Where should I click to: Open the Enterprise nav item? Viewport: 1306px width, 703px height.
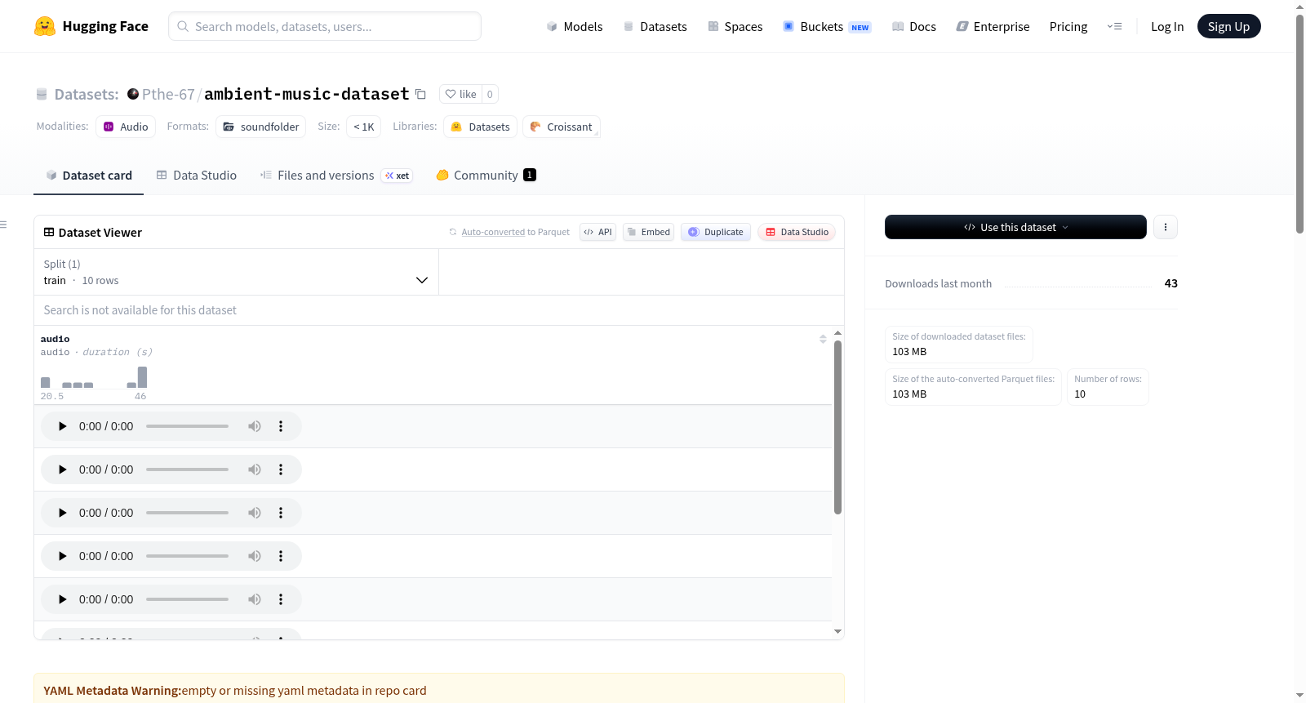coord(993,26)
